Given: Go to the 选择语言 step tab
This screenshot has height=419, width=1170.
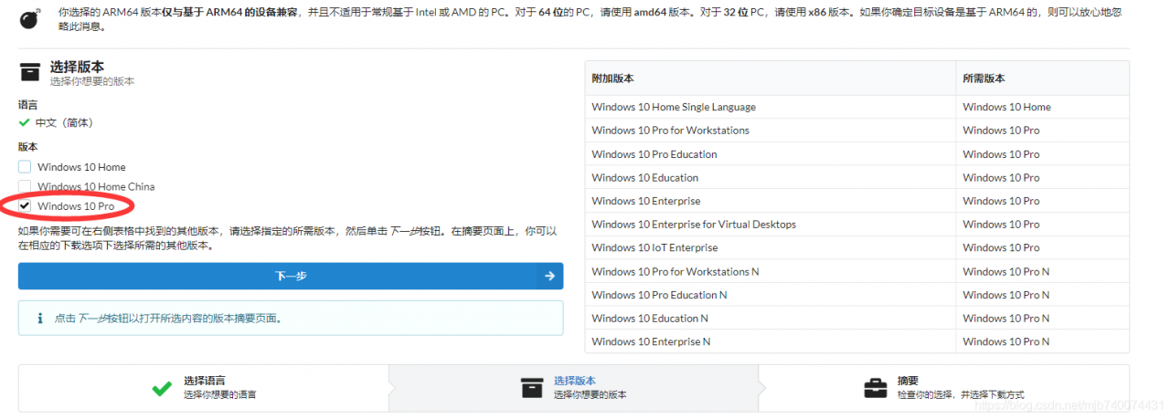Looking at the screenshot, I should [x=203, y=388].
